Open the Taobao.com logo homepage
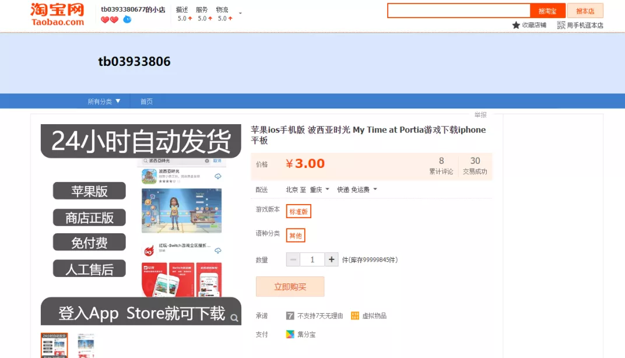The width and height of the screenshot is (625, 358). click(57, 15)
